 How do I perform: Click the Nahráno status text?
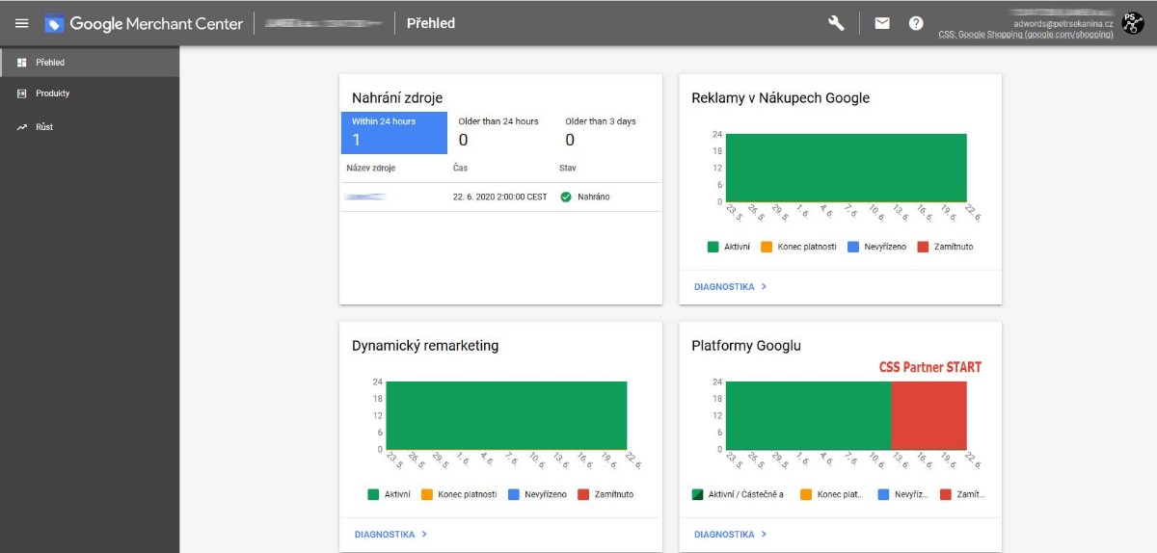point(593,197)
